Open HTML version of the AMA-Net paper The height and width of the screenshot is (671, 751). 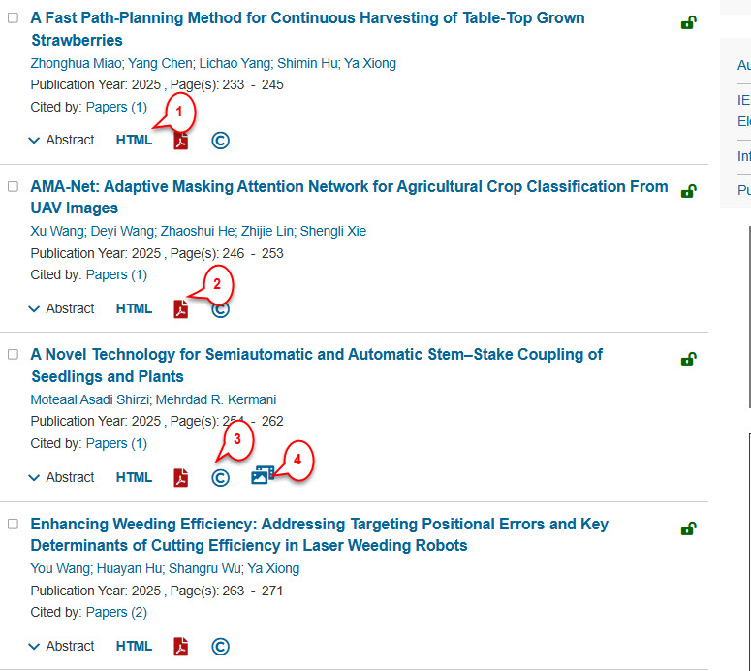pyautogui.click(x=134, y=309)
